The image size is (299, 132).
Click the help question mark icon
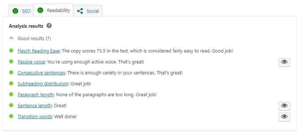coord(49,26)
